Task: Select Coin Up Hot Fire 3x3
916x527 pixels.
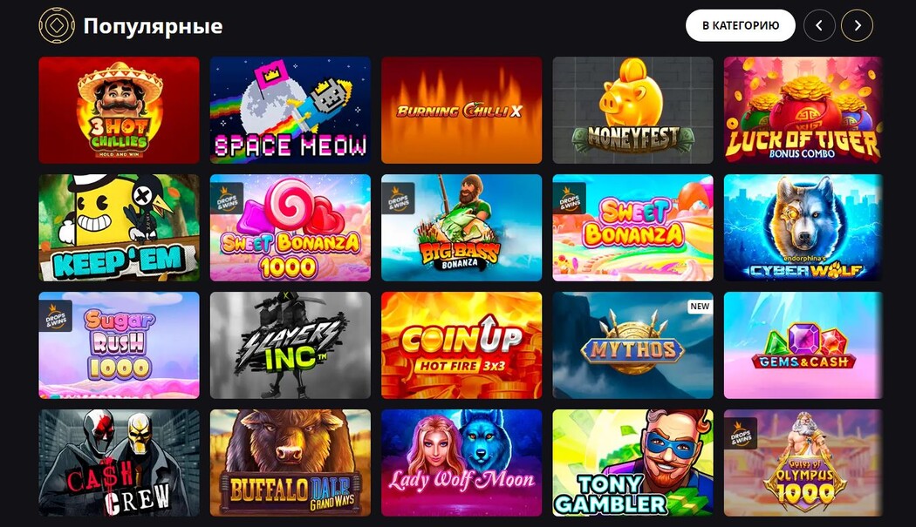Action: [x=461, y=346]
